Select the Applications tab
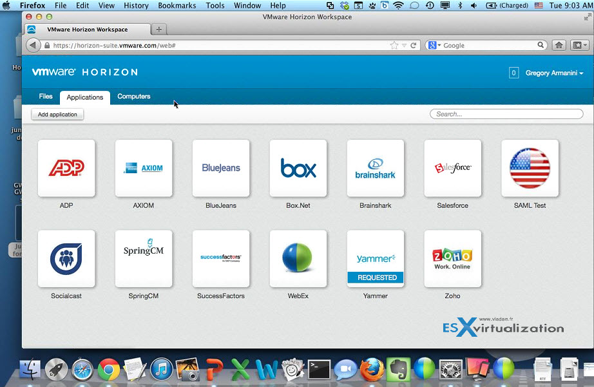 (x=85, y=97)
